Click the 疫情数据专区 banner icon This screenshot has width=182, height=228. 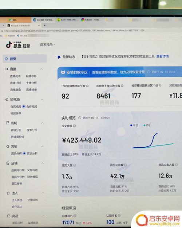pos(63,72)
